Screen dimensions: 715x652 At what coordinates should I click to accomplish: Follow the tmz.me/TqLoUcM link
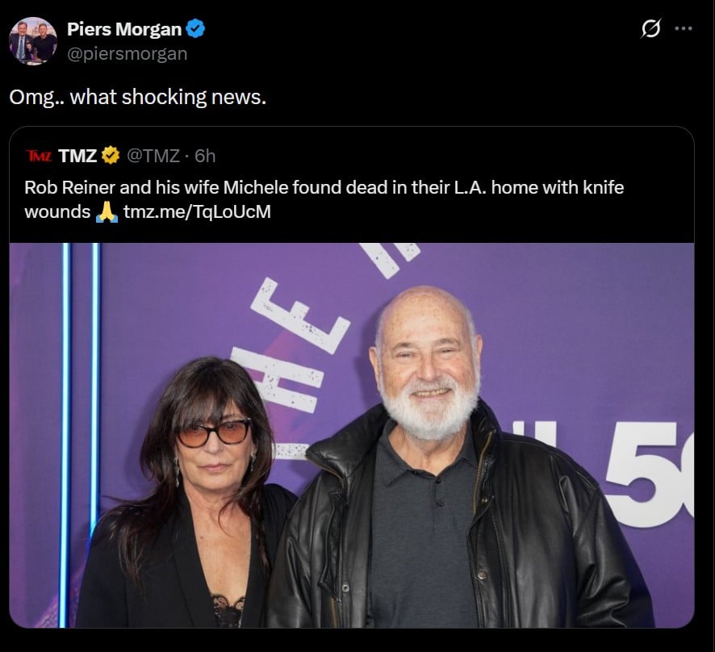(x=197, y=213)
